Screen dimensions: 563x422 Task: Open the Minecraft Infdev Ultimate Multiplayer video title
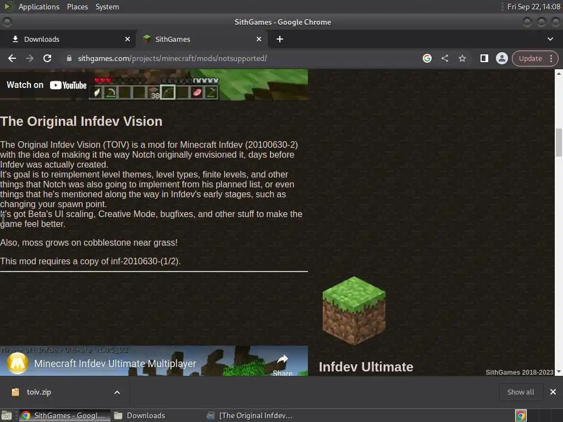pyautogui.click(x=115, y=364)
